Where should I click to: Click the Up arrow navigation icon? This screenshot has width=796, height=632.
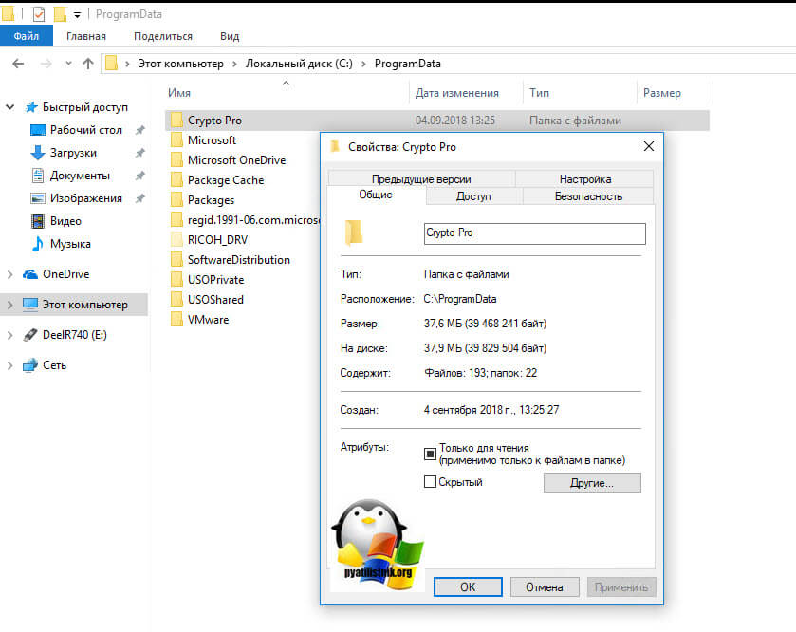(x=88, y=64)
